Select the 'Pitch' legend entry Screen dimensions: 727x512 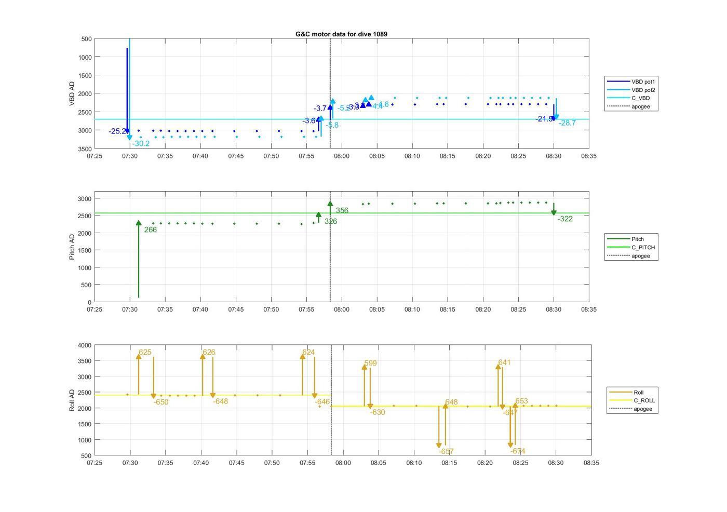(x=638, y=239)
